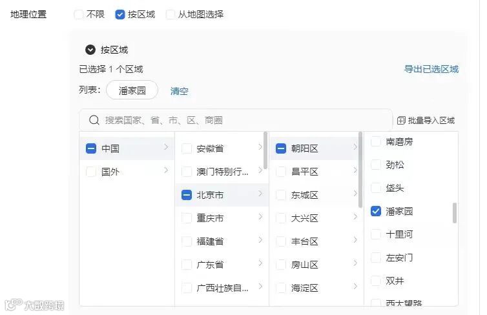
Task: Click the 中国 country label
Action: tap(110, 148)
